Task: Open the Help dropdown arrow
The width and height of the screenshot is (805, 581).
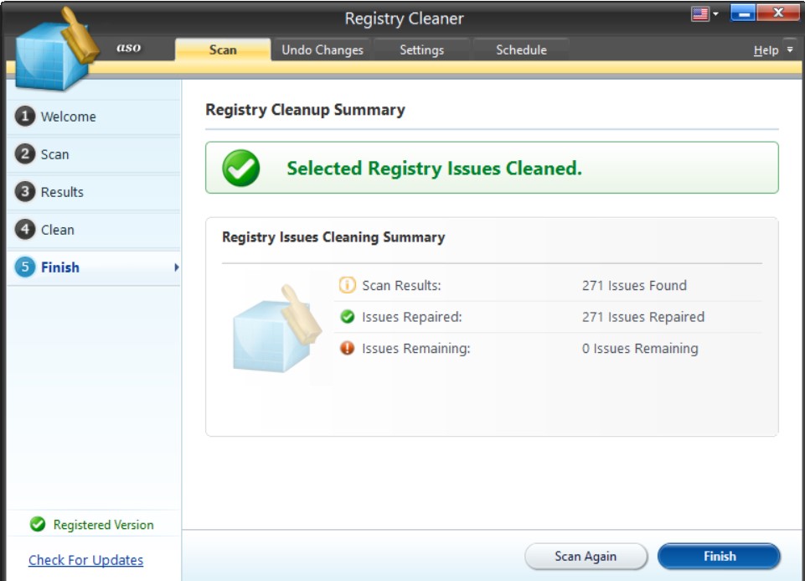Action: [x=790, y=49]
